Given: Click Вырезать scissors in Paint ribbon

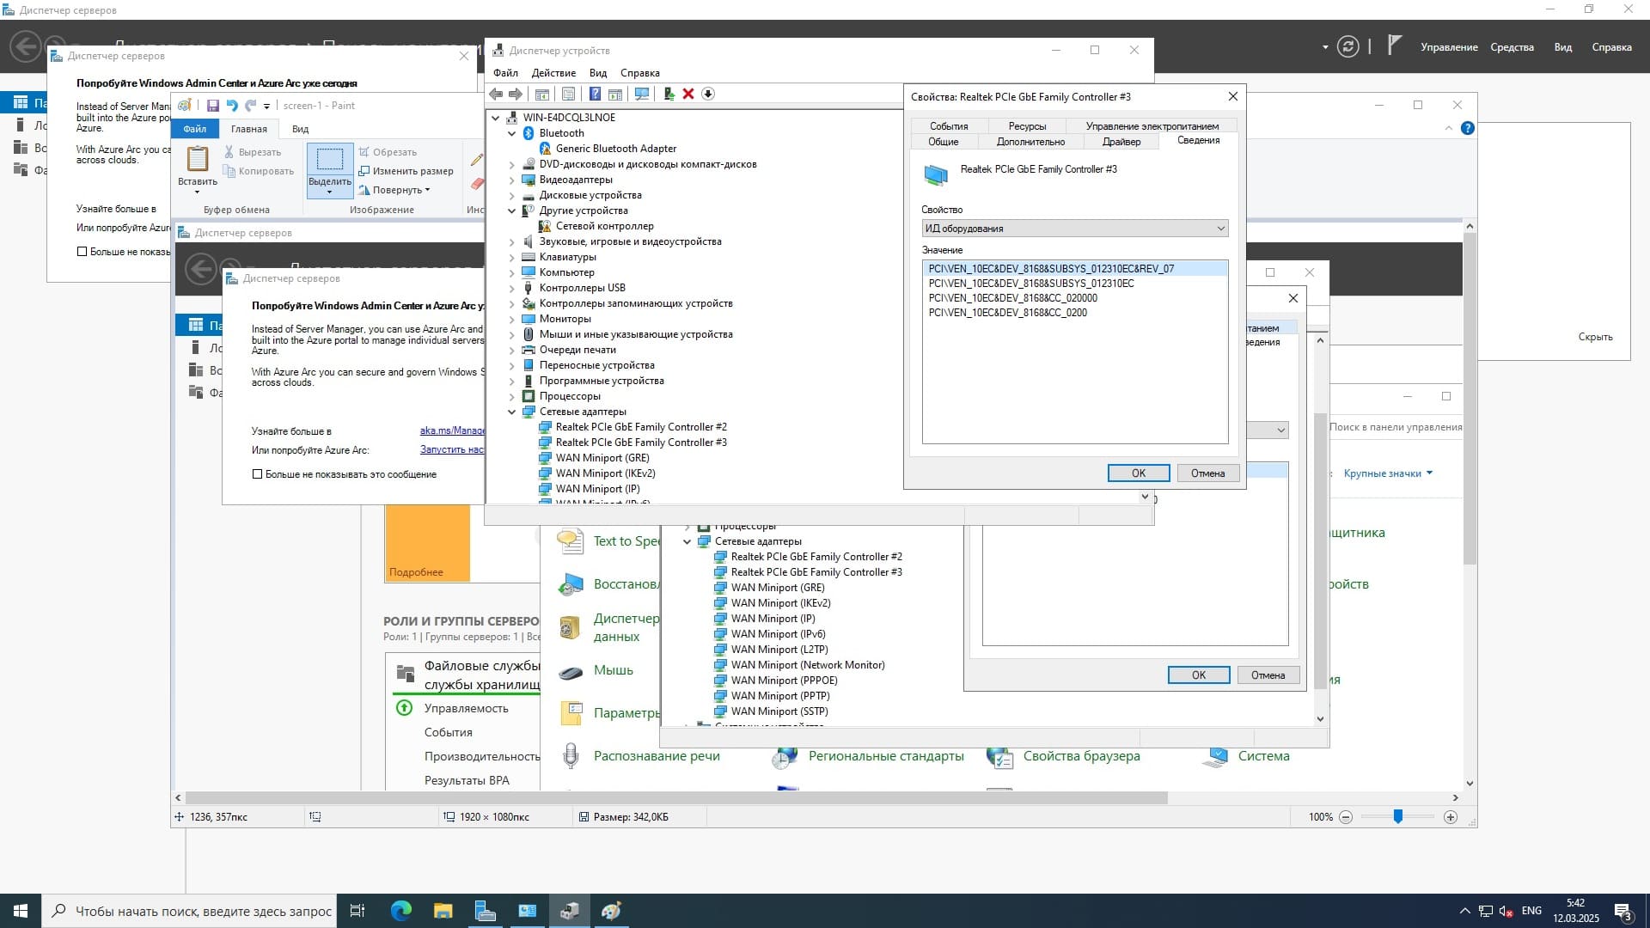Looking at the screenshot, I should pyautogui.click(x=253, y=152).
